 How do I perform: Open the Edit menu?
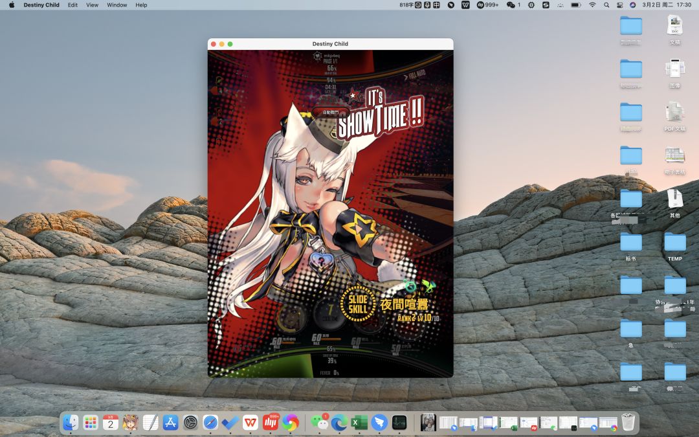pyautogui.click(x=72, y=5)
